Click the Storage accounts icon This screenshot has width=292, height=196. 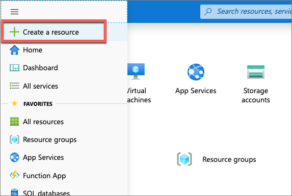click(x=256, y=72)
